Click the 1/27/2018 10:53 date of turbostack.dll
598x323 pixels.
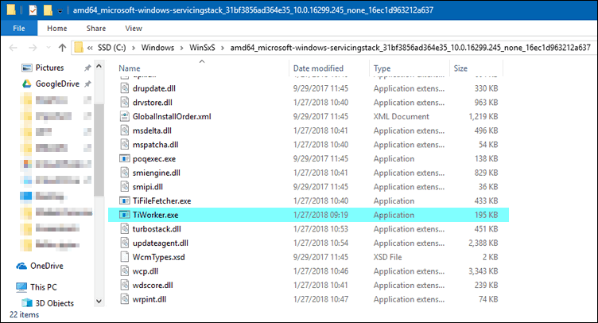(320, 229)
